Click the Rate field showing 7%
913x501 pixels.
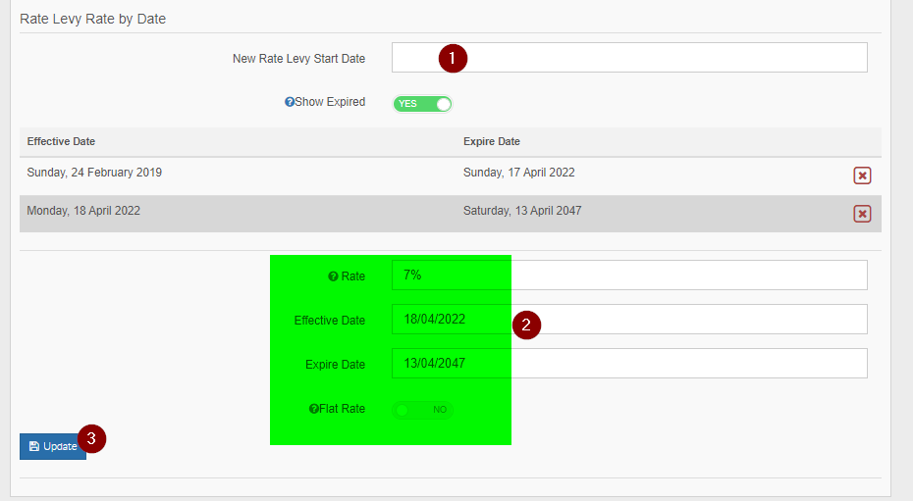point(629,275)
